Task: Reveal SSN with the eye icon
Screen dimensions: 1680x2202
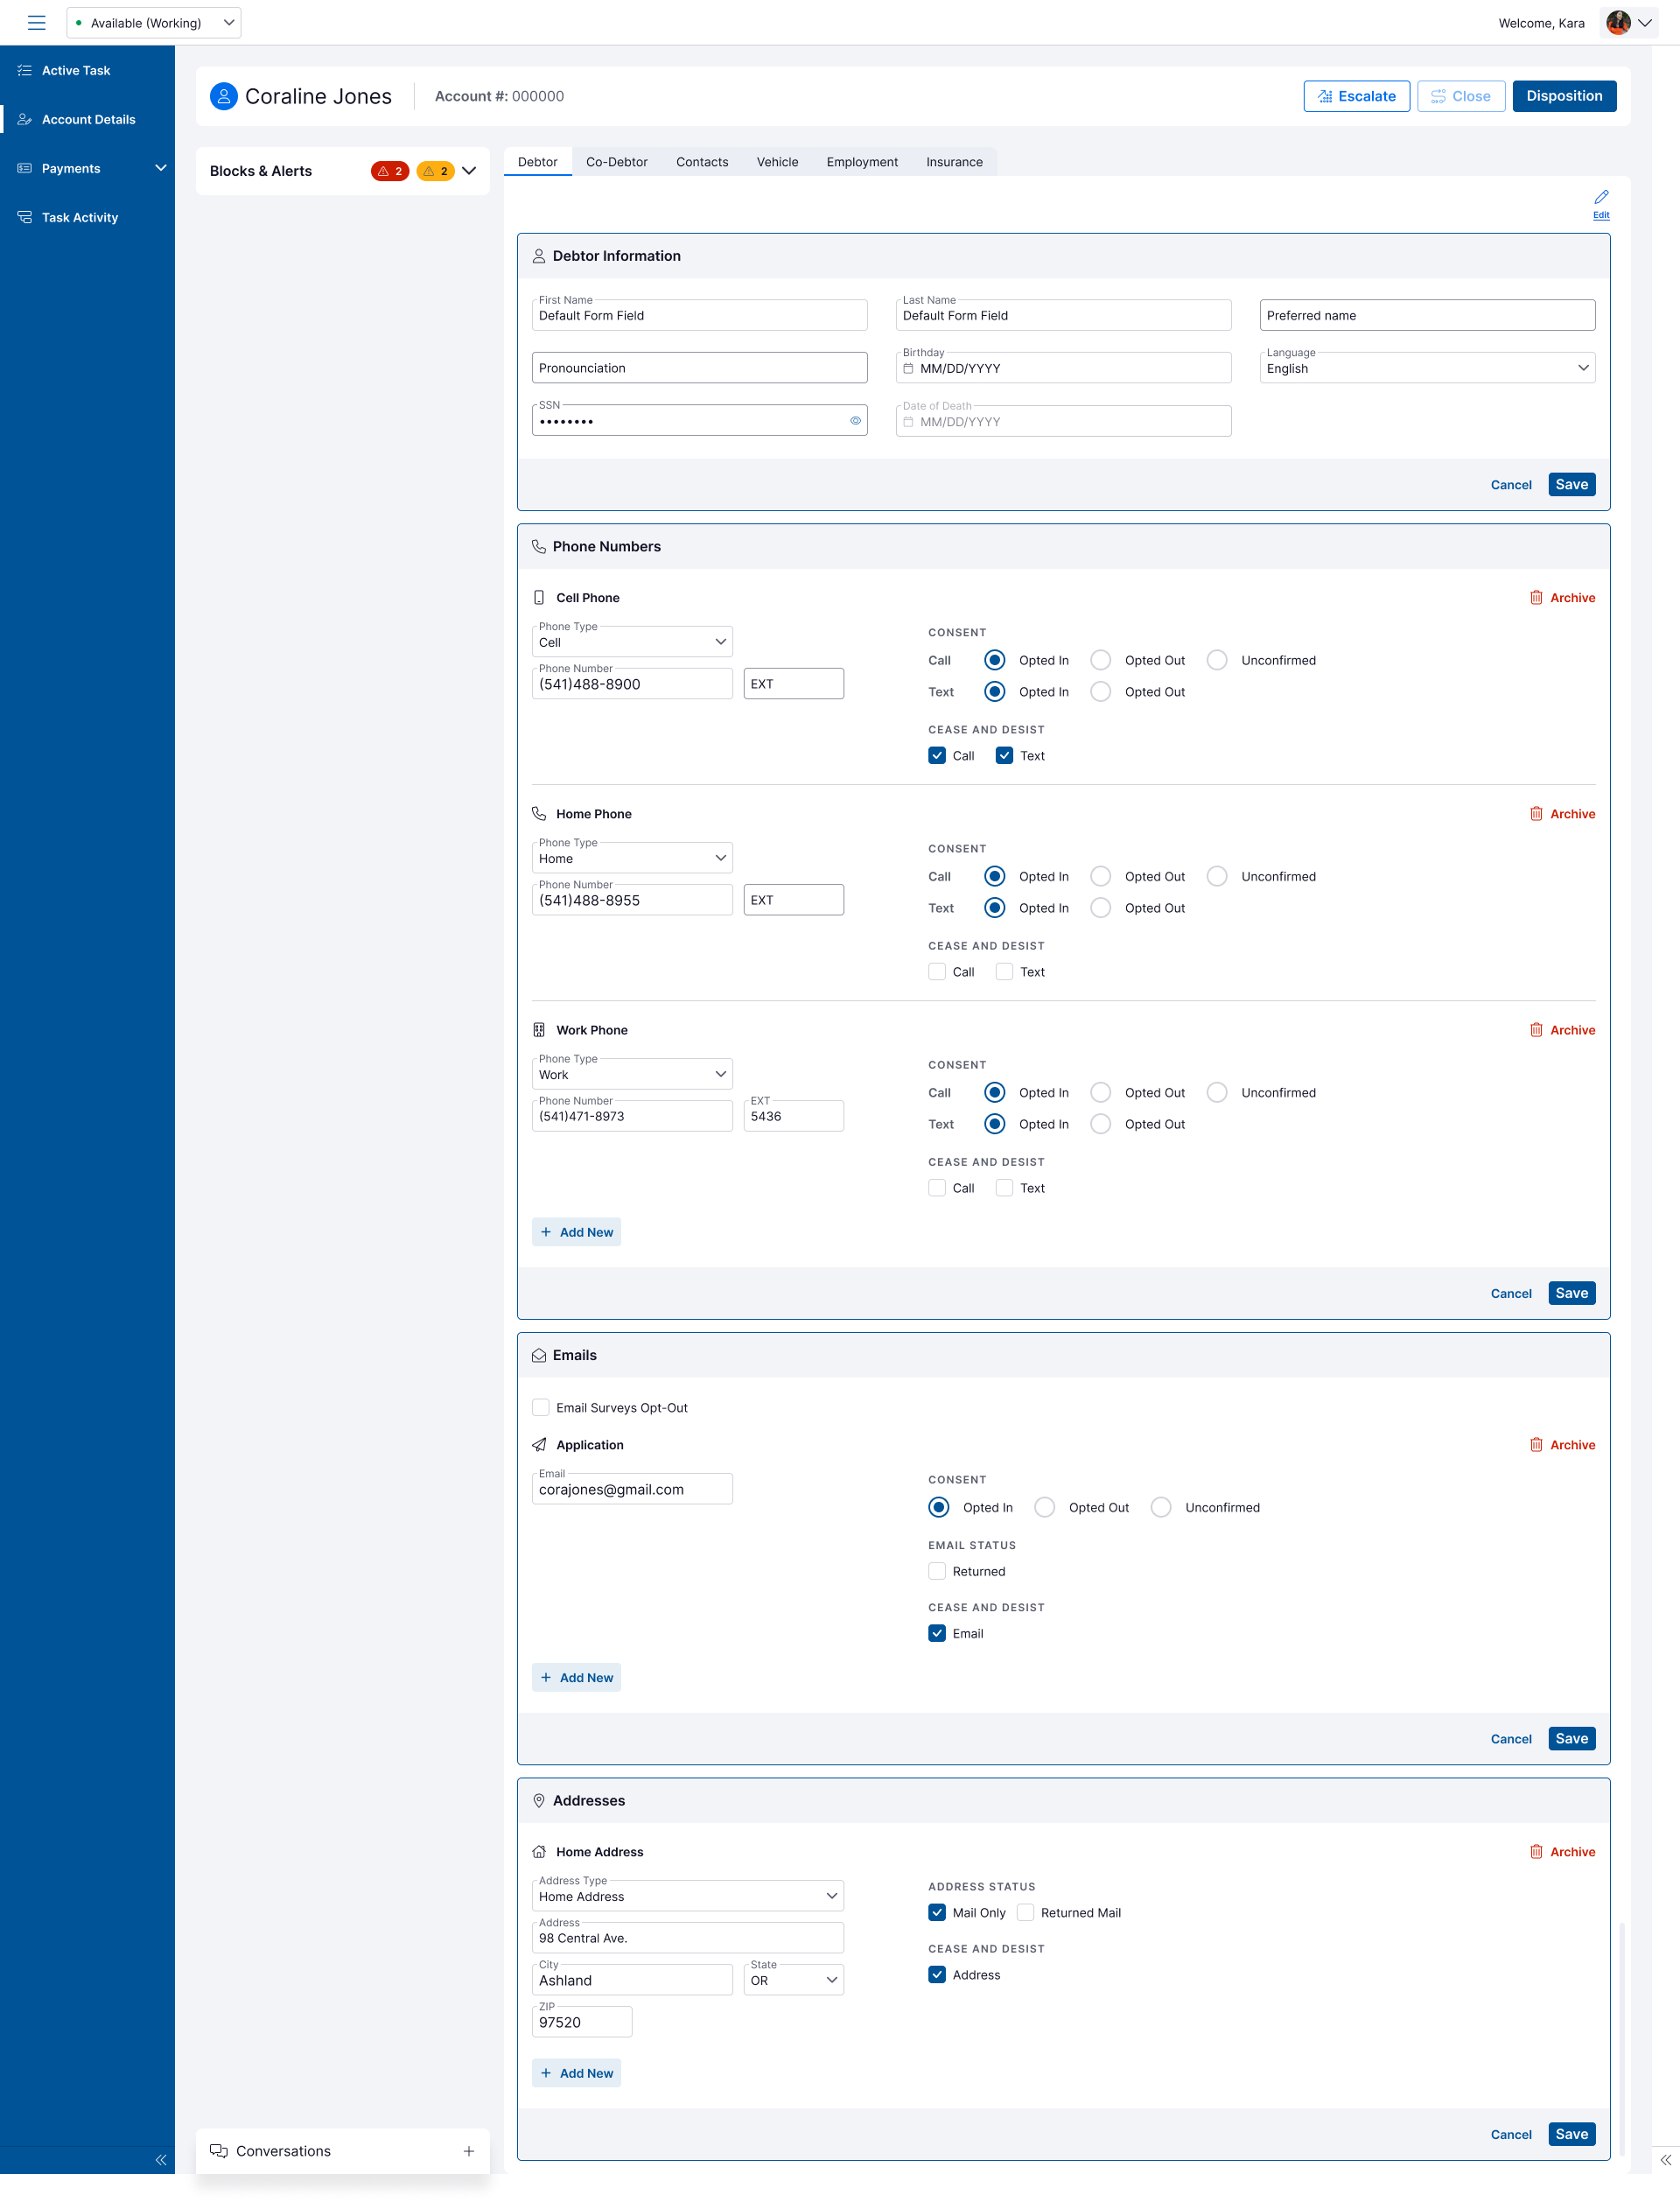Action: (x=855, y=421)
